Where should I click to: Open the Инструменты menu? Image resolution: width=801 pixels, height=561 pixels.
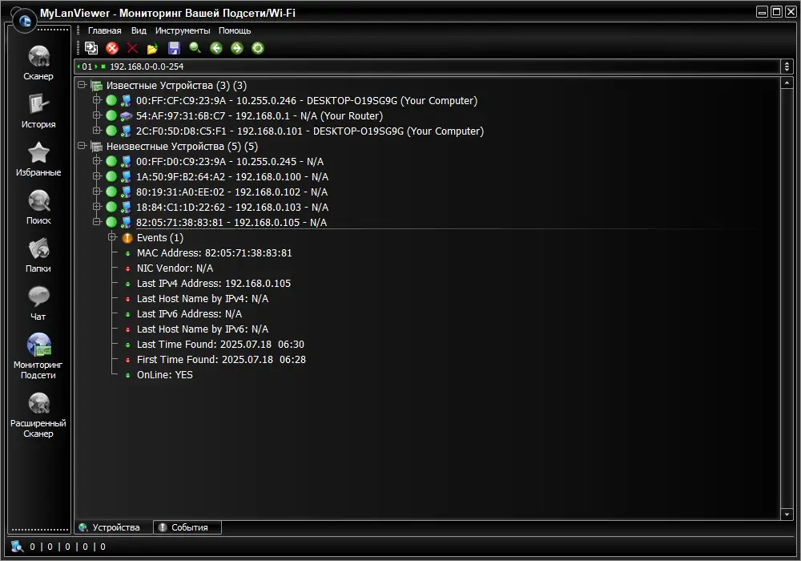tap(183, 30)
